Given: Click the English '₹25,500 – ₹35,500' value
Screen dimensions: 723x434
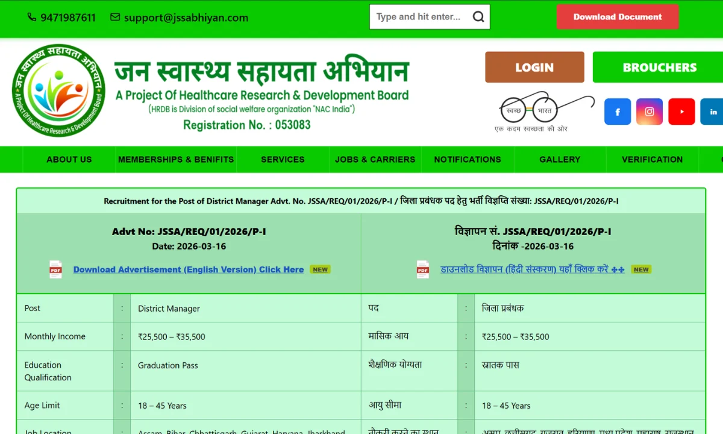Looking at the screenshot, I should [172, 337].
